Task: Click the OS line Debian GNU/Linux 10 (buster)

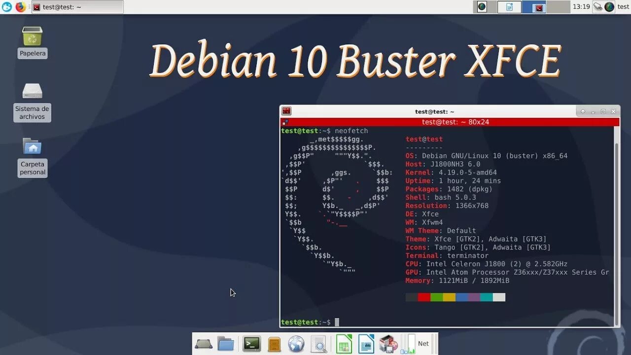Action: tap(487, 156)
